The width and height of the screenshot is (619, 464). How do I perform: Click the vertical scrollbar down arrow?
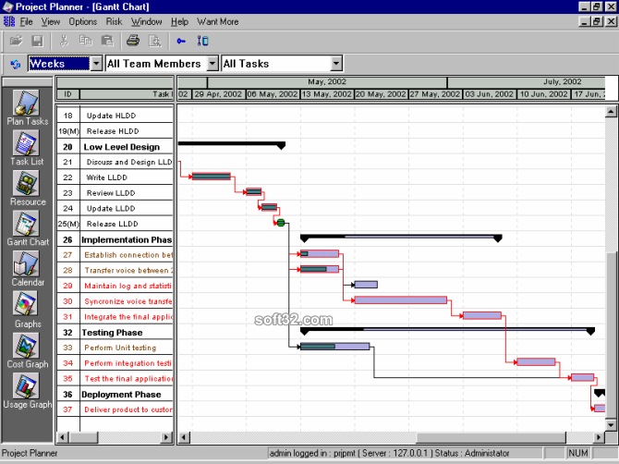(611, 424)
